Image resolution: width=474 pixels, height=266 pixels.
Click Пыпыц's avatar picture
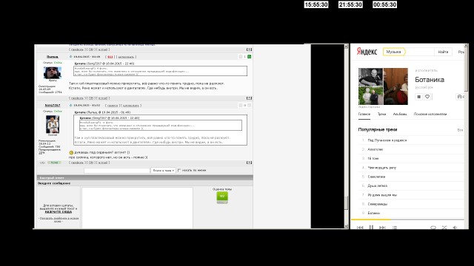click(x=53, y=72)
